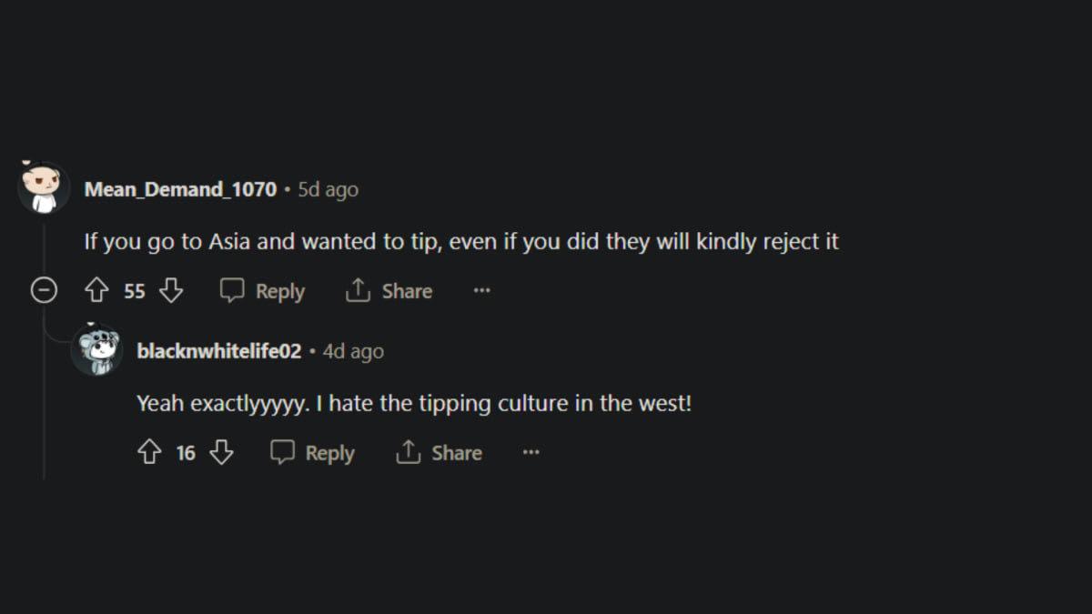Reply to the Mean_Demand_1070 comment
Viewport: 1092px width, 614px height.
[263, 291]
